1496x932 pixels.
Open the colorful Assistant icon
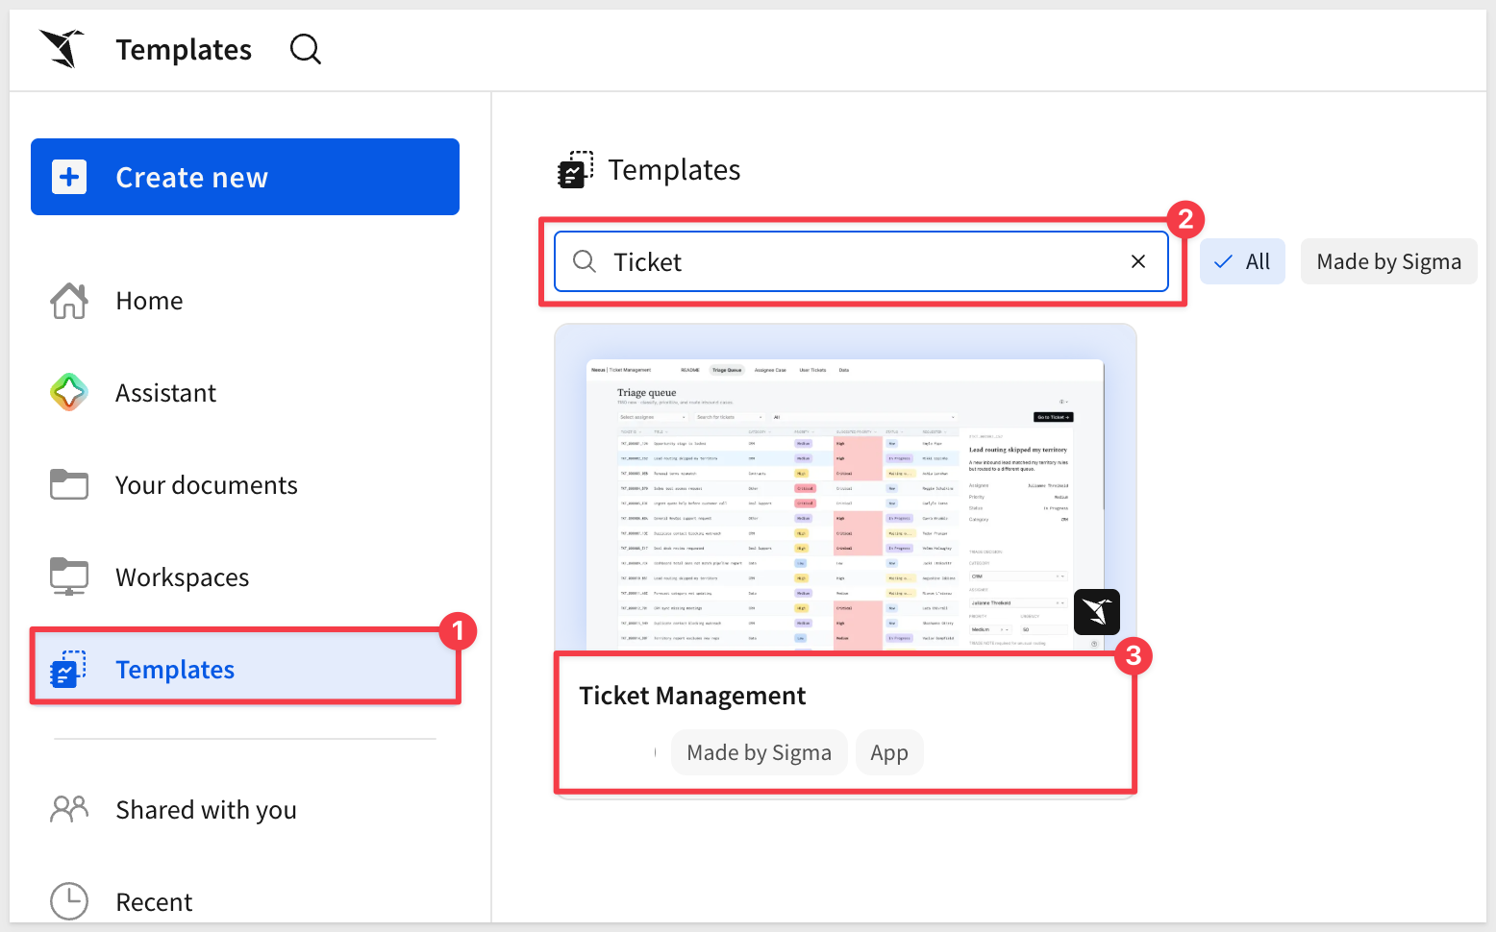[x=69, y=392]
